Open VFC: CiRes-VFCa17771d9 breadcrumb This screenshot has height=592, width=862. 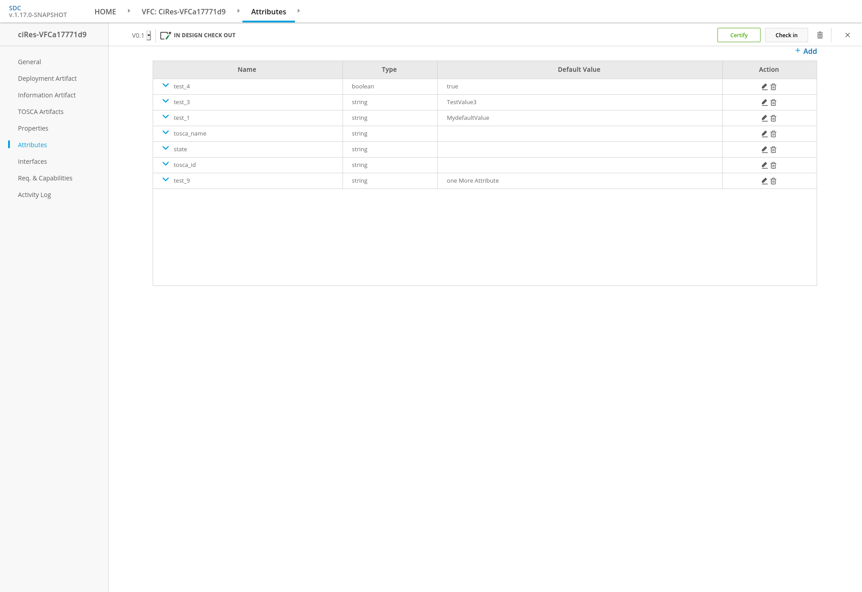click(184, 12)
